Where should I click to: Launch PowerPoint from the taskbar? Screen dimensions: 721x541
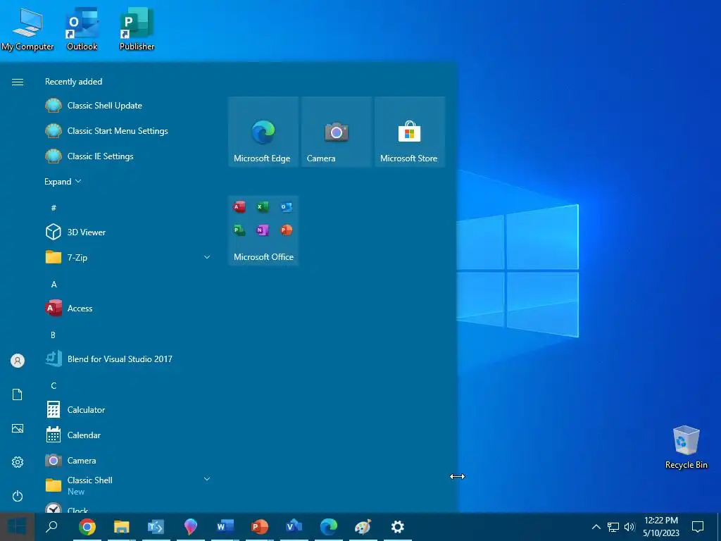click(259, 526)
